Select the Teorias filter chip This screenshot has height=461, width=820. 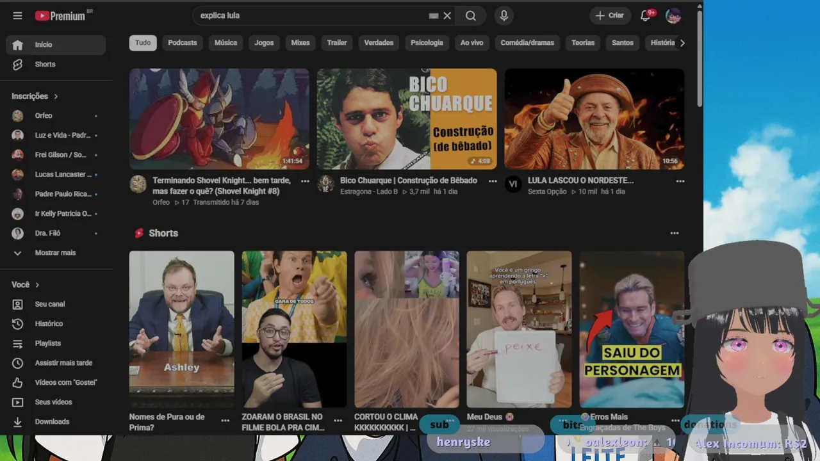coord(583,43)
